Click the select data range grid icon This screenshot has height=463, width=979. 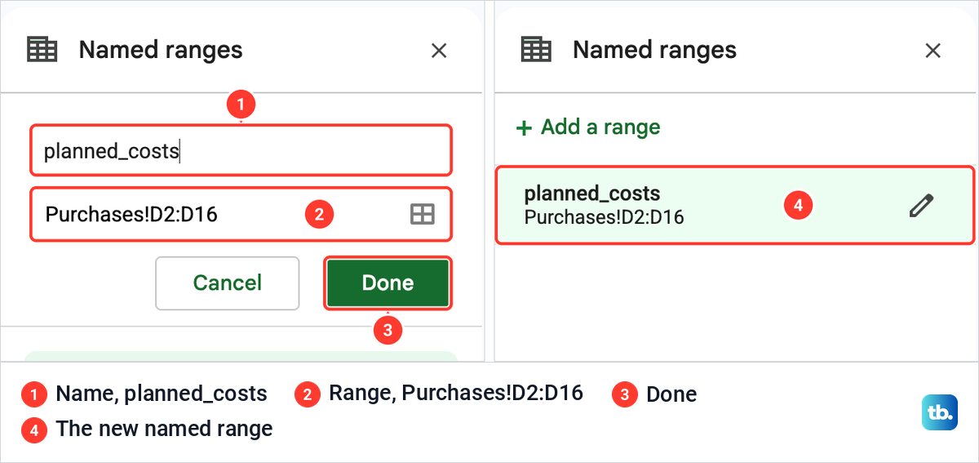pyautogui.click(x=422, y=215)
